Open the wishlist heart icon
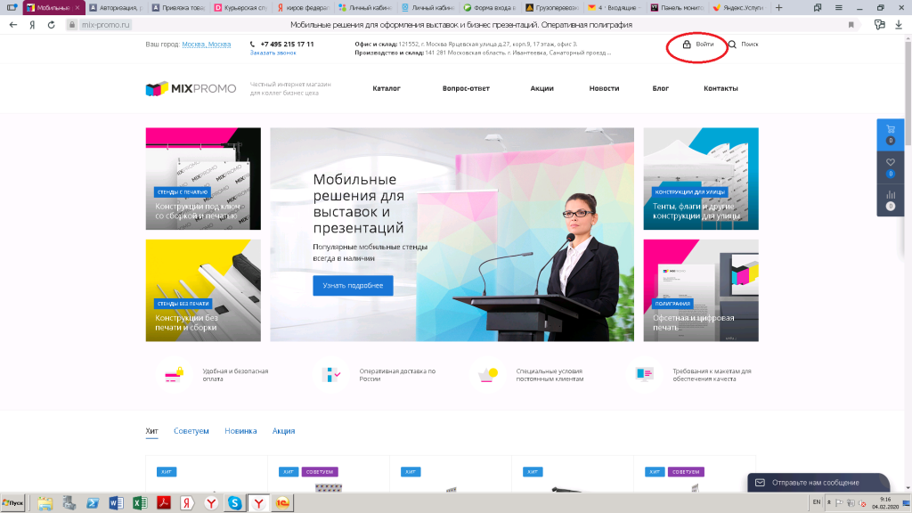The height and width of the screenshot is (513, 912). pos(890,166)
